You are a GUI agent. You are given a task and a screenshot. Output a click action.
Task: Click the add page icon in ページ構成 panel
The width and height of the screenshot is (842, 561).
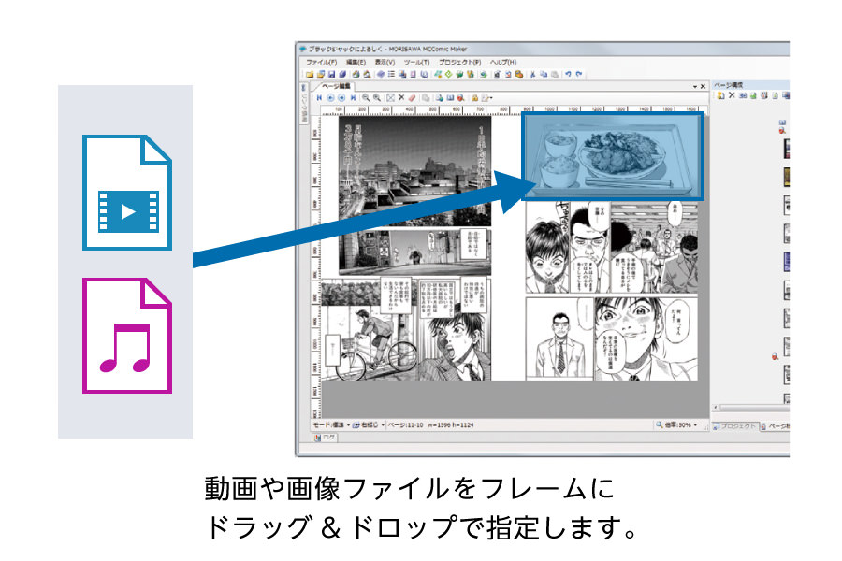[720, 95]
